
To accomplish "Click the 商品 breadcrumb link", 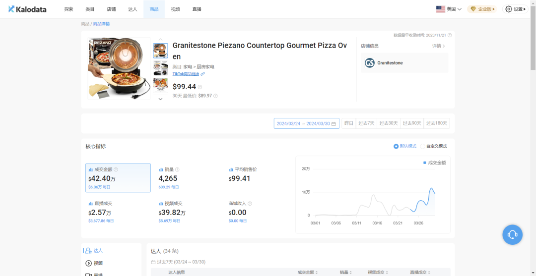I will [x=85, y=24].
